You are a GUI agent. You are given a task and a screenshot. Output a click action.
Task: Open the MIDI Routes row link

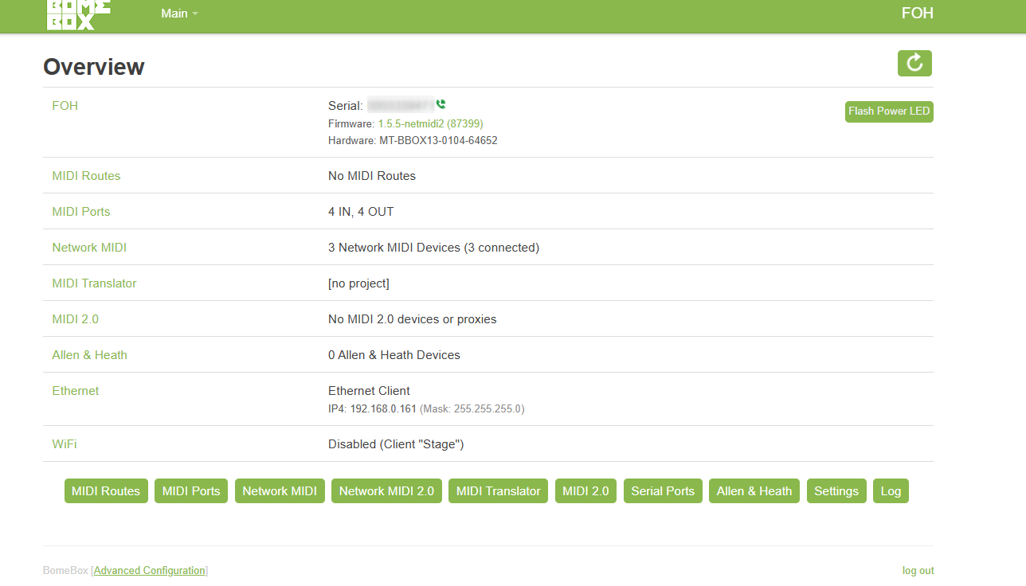point(86,175)
